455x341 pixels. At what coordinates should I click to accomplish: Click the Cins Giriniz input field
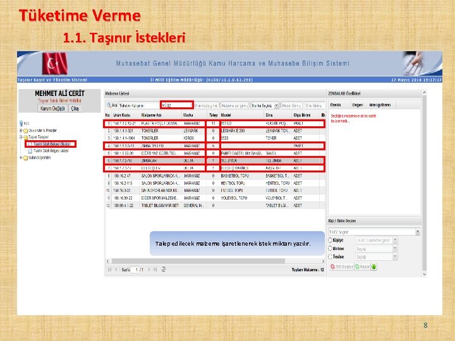pos(314,106)
